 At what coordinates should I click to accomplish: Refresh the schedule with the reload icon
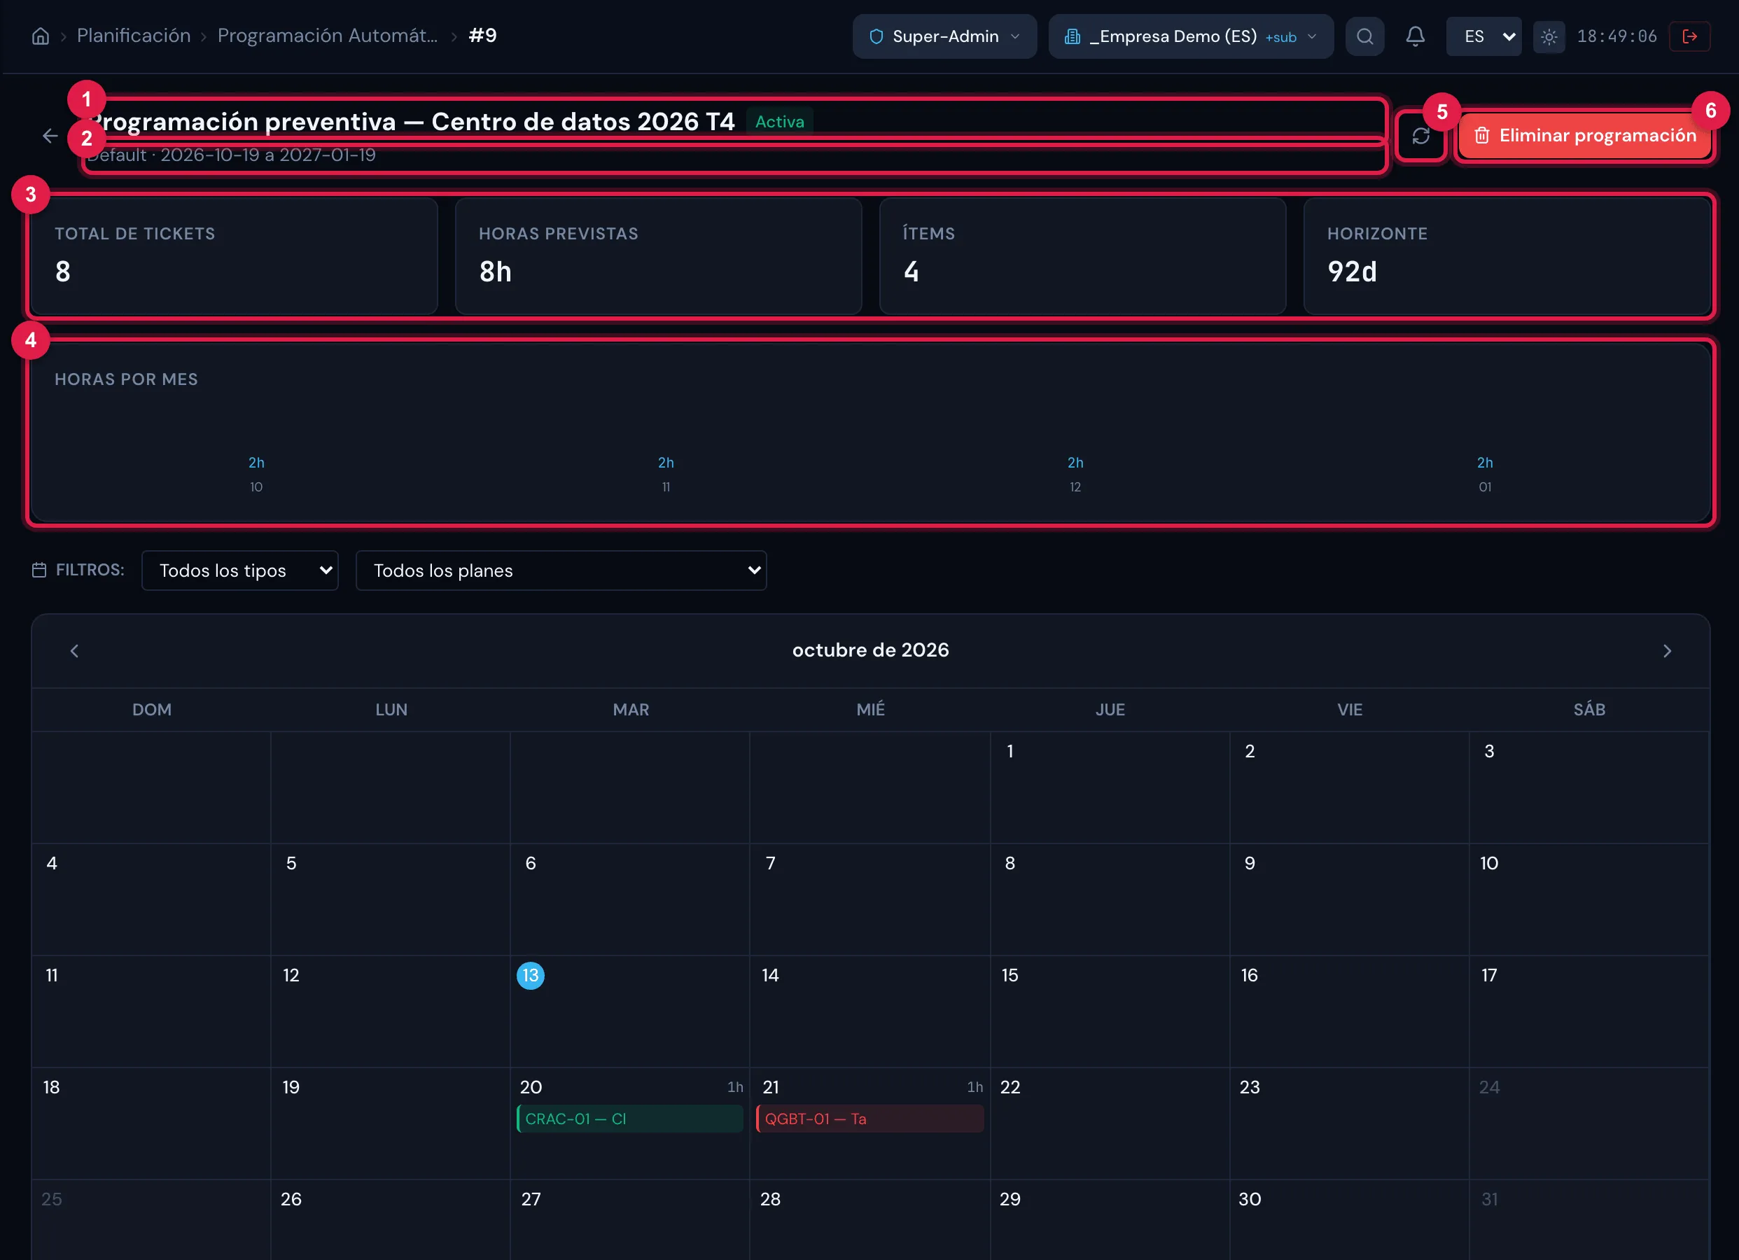pyautogui.click(x=1420, y=136)
